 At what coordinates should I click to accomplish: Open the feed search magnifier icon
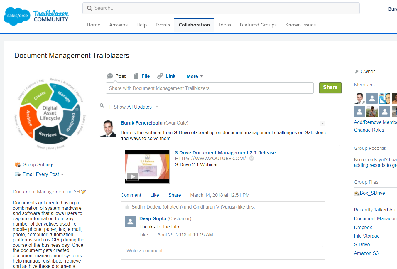(102, 105)
